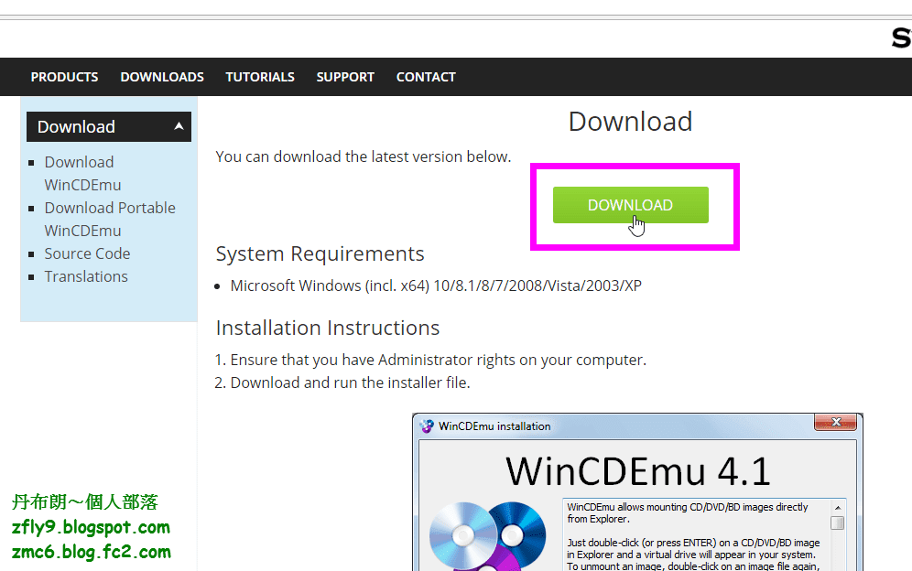Click the 'Installation Instructions' heading
This screenshot has width=912, height=571.
click(x=328, y=328)
